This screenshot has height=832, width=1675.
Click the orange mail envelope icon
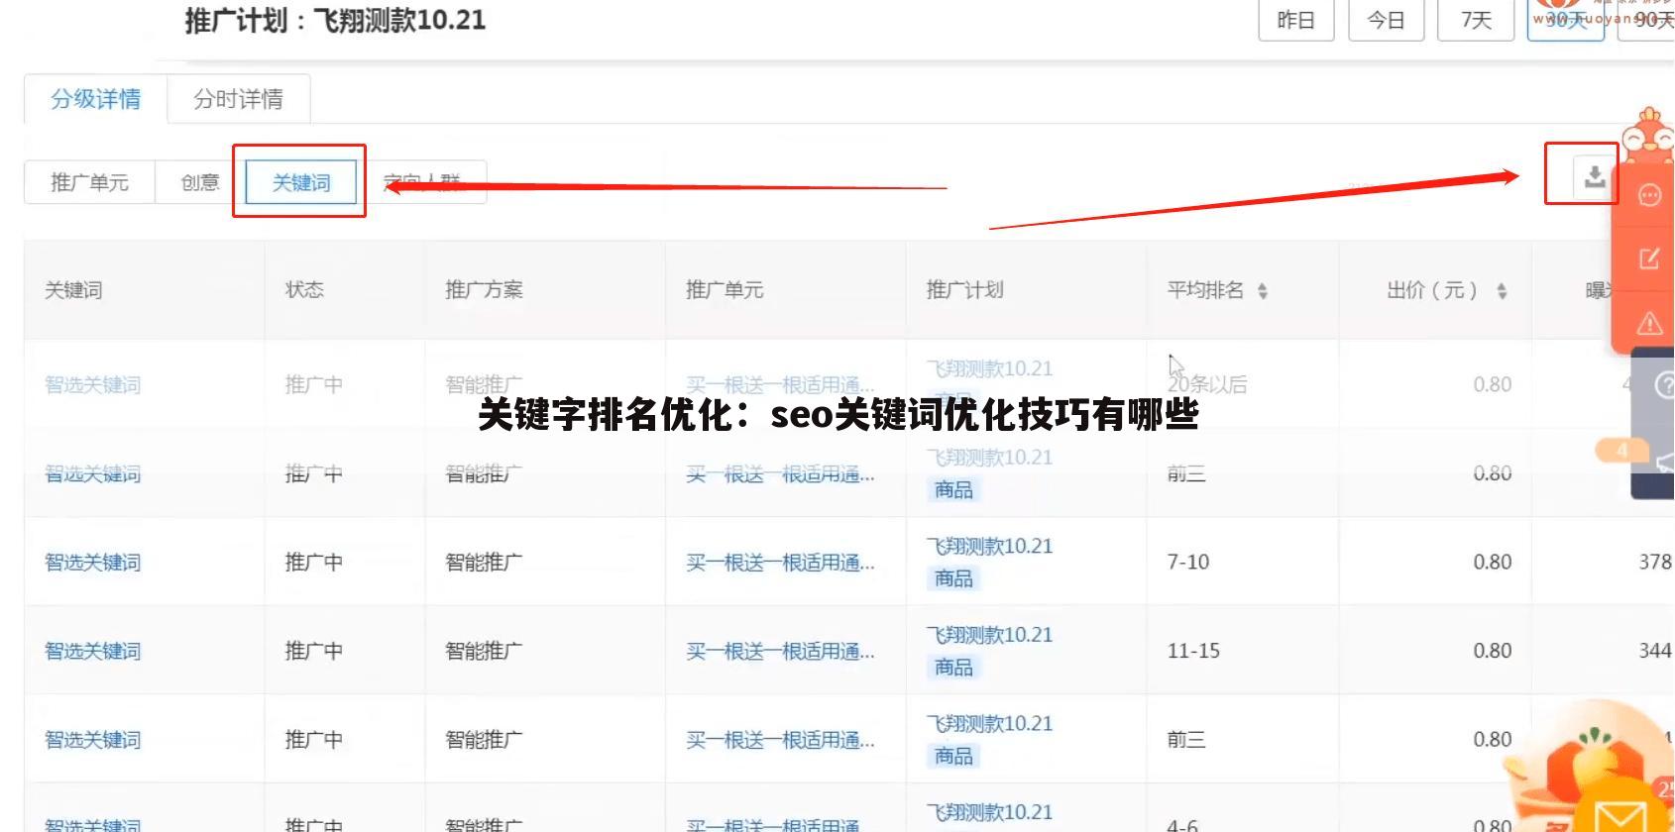point(1620,817)
